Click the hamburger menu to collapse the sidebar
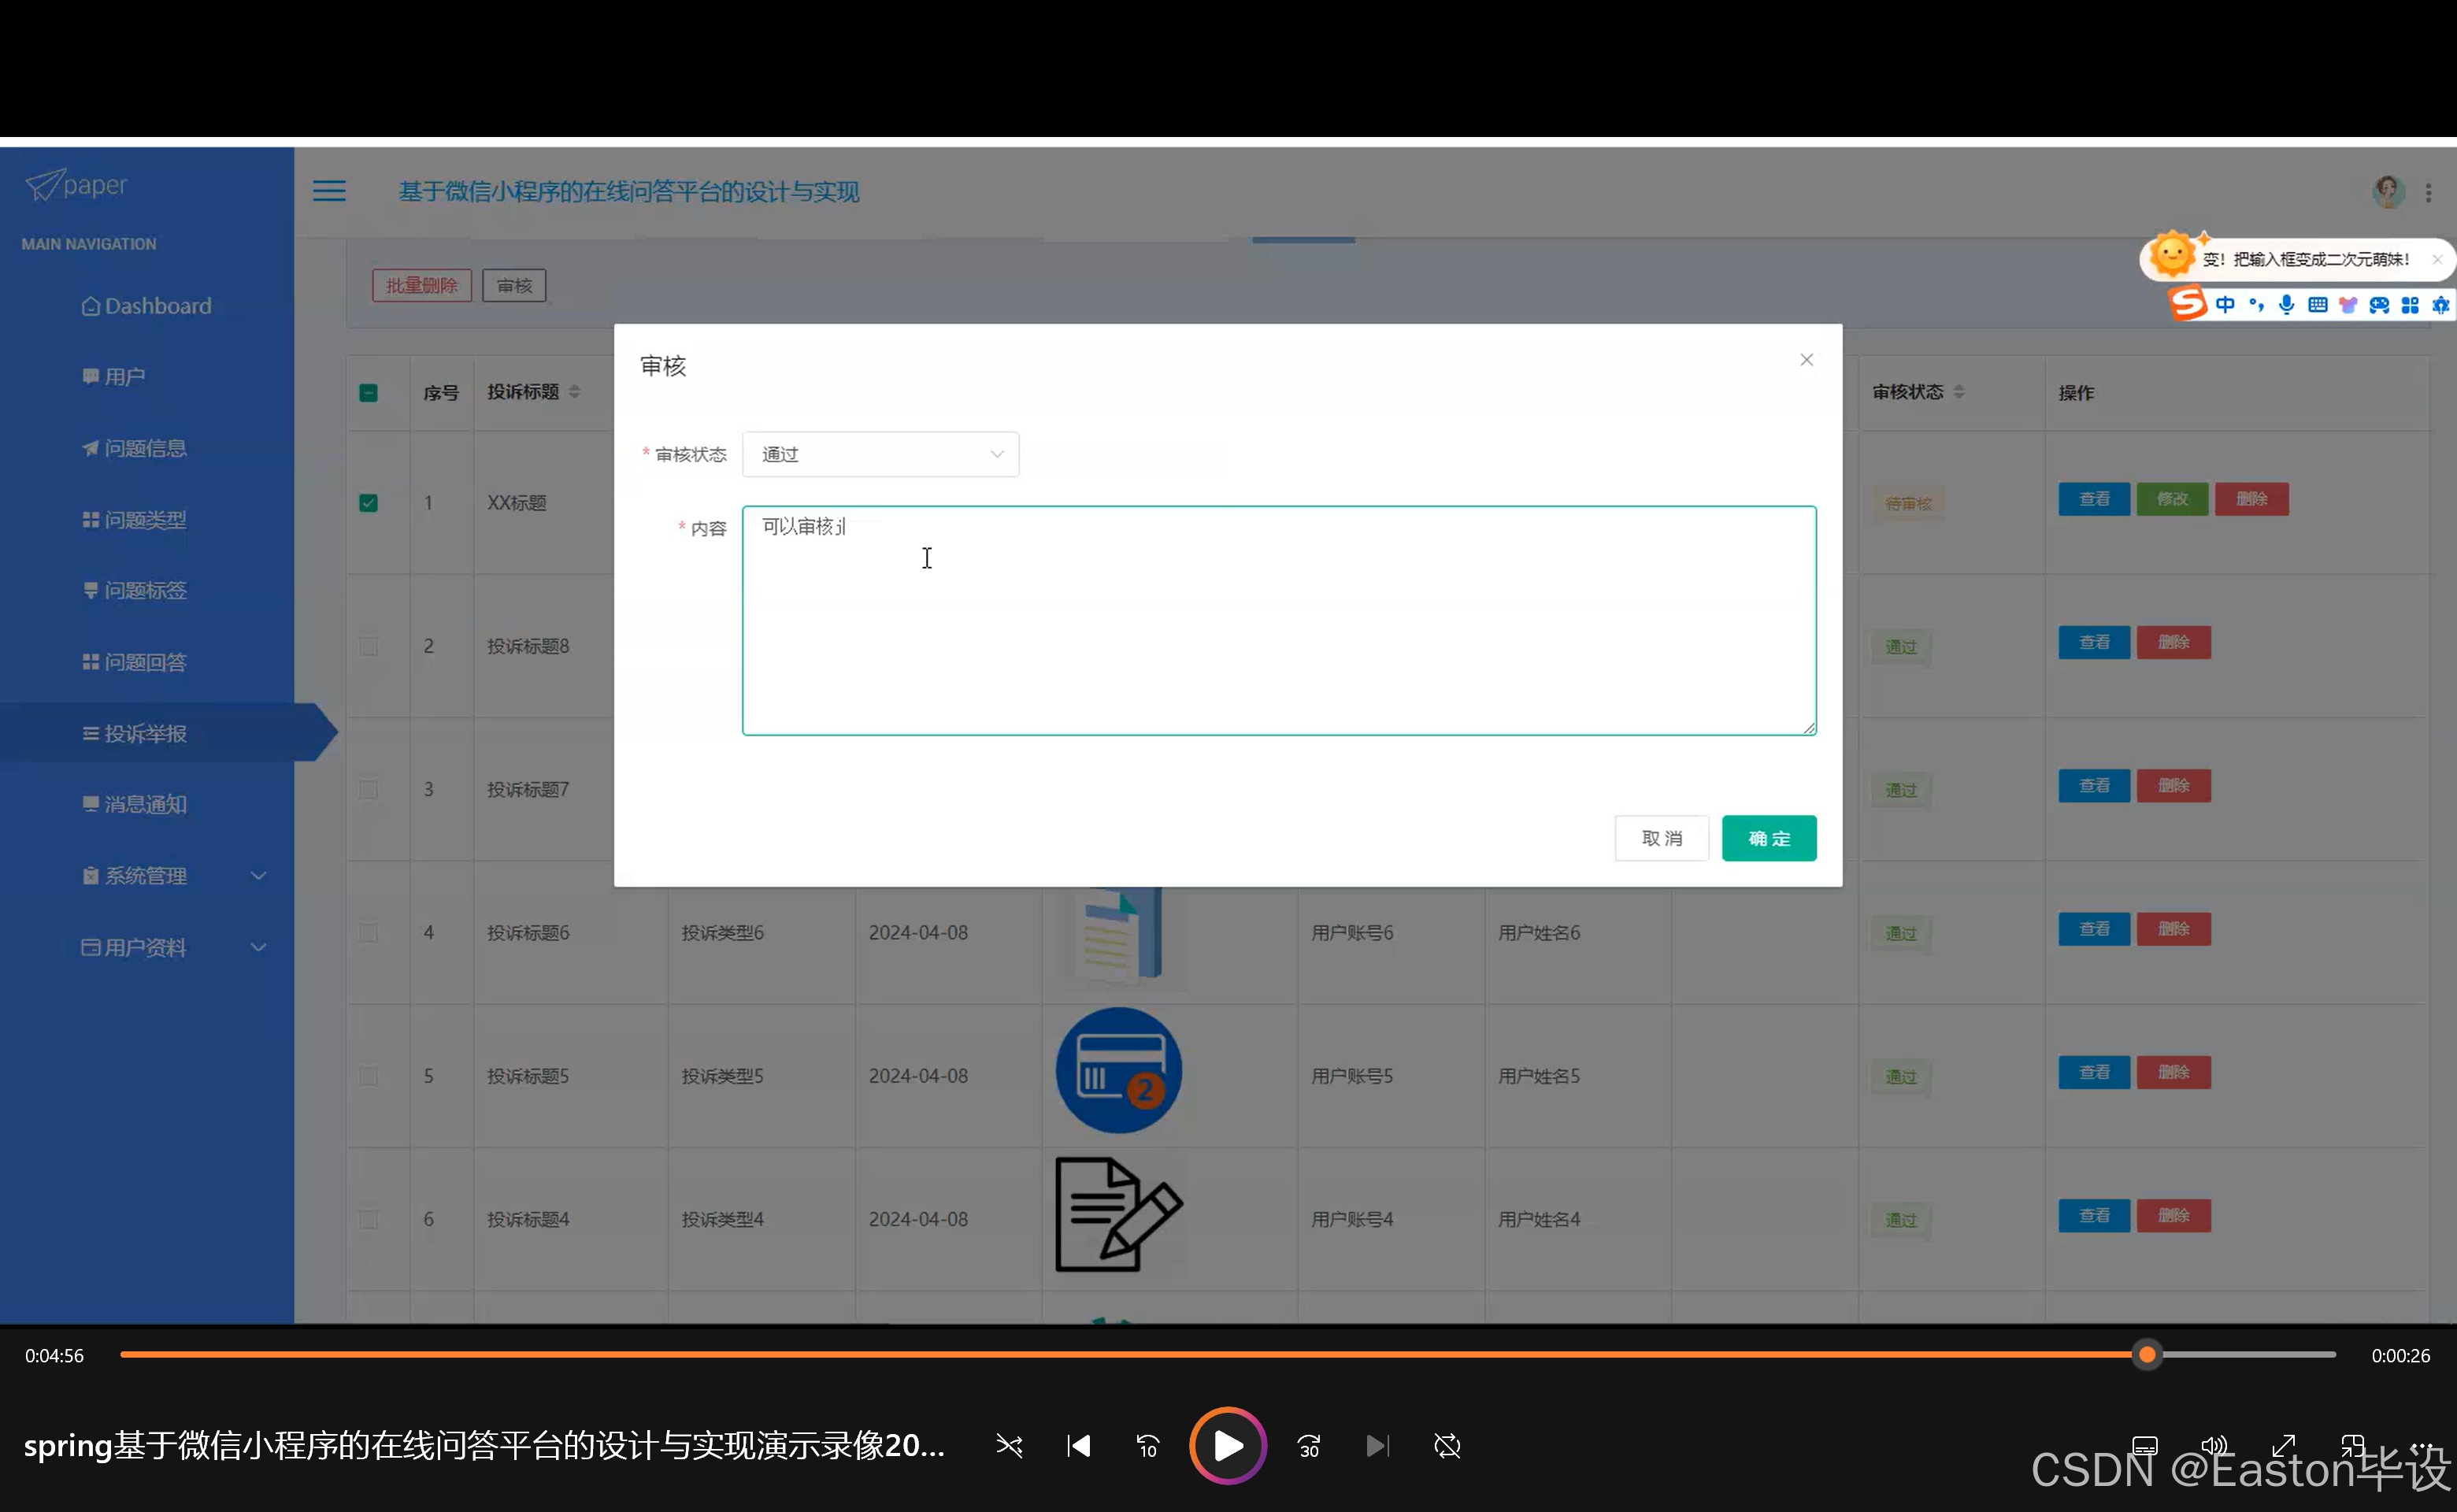 (329, 191)
